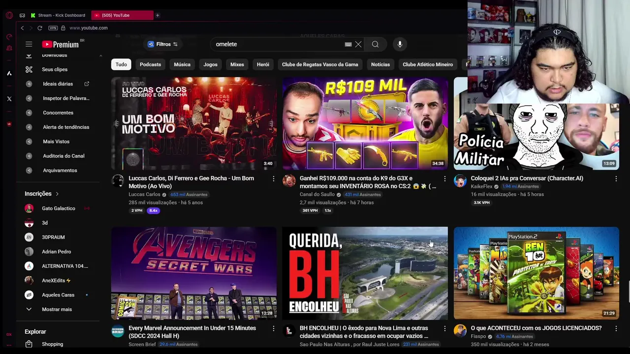Open the Filtros filter options
The width and height of the screenshot is (630, 354).
tap(163, 44)
